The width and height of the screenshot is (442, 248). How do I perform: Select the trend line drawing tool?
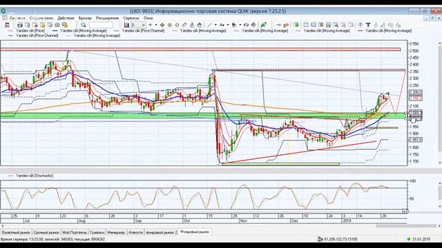point(210,25)
